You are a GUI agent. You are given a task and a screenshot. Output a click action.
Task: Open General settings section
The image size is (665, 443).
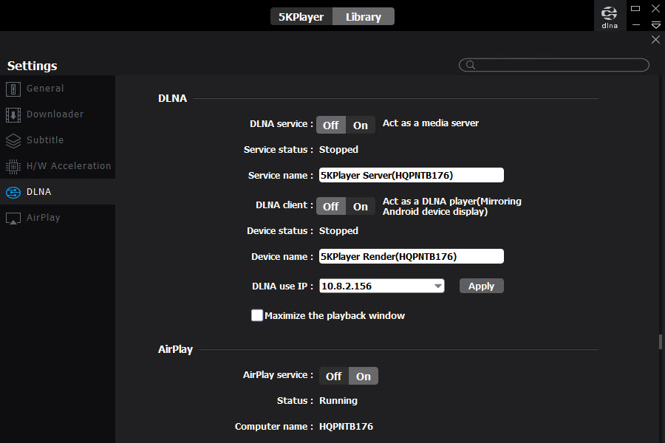[58, 89]
